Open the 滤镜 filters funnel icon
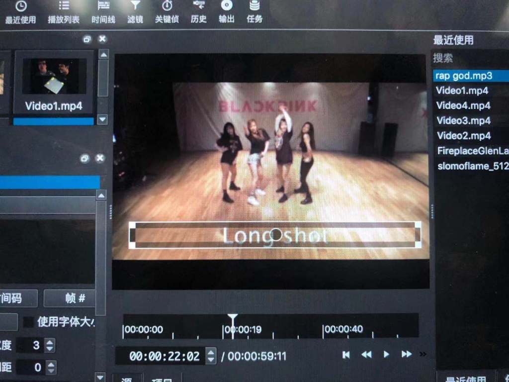This screenshot has height=382, width=509. (135, 12)
